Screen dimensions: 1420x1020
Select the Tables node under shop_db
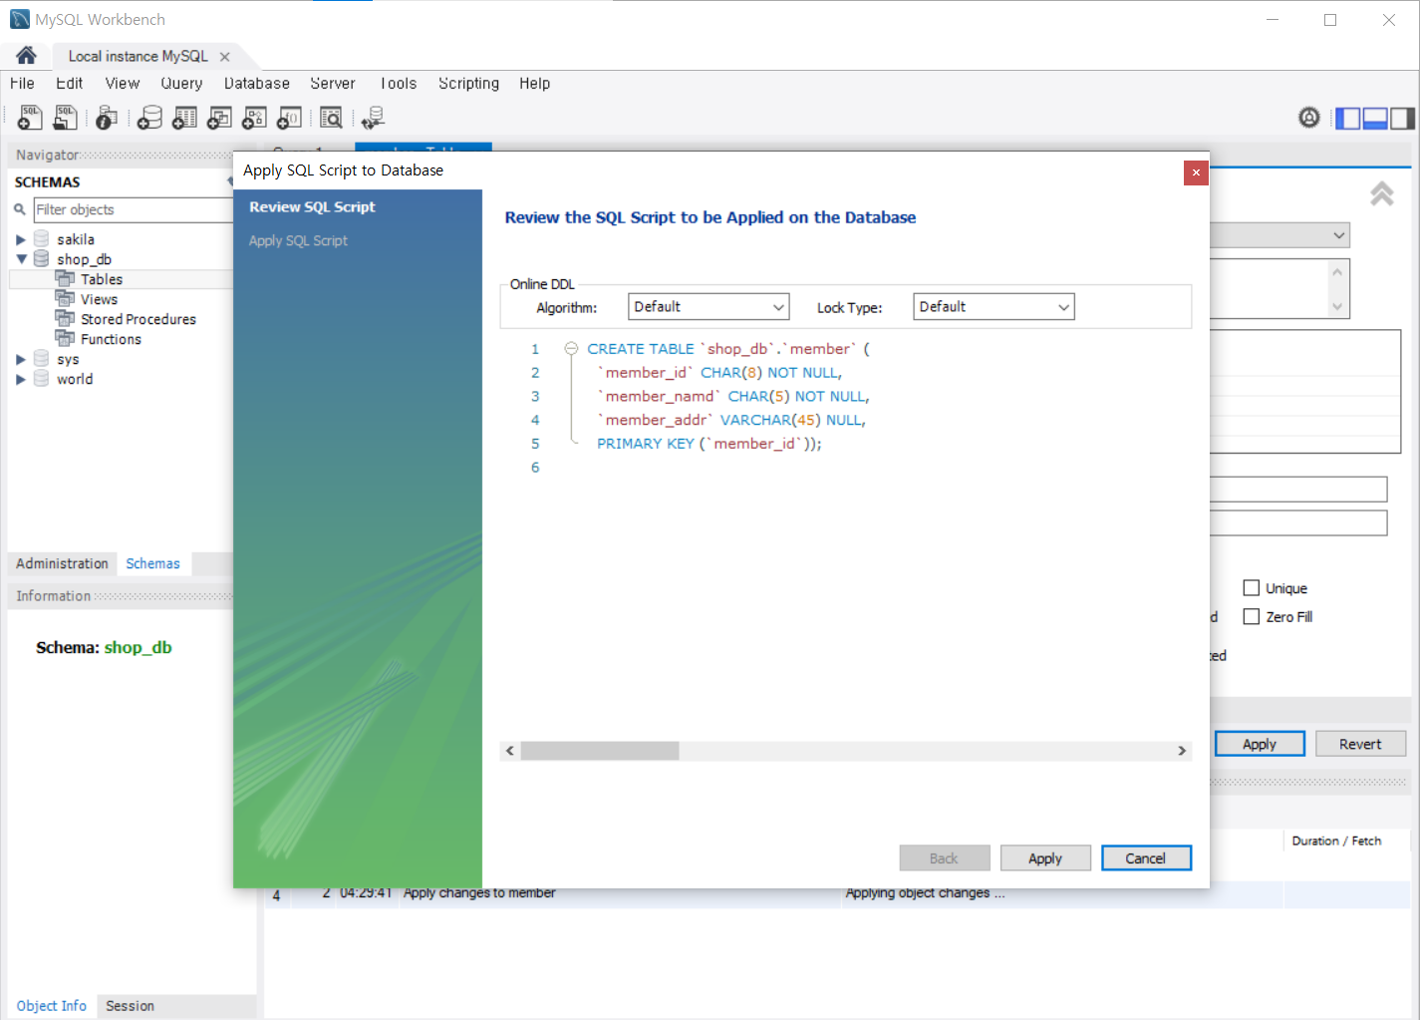tap(102, 279)
